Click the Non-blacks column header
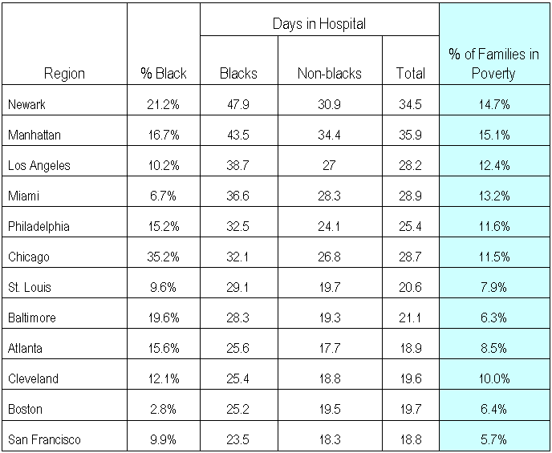 (x=330, y=73)
